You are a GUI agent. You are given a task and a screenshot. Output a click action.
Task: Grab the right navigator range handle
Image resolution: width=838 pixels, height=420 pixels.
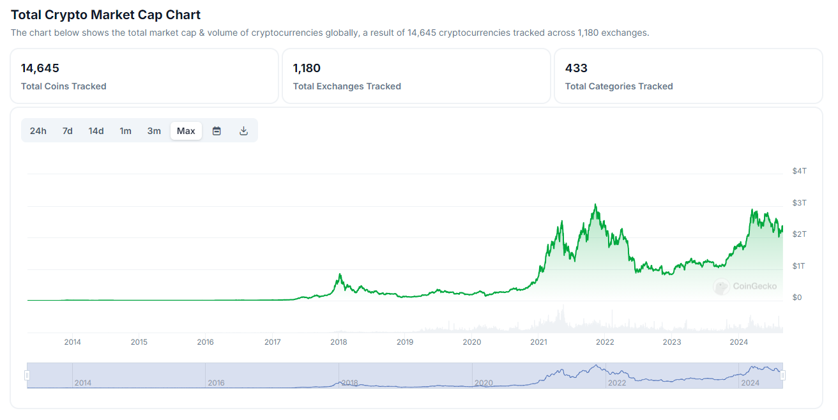click(782, 375)
